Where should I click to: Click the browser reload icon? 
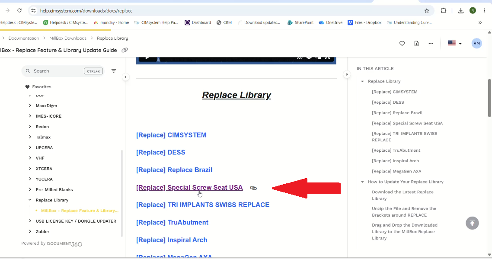pos(19,10)
